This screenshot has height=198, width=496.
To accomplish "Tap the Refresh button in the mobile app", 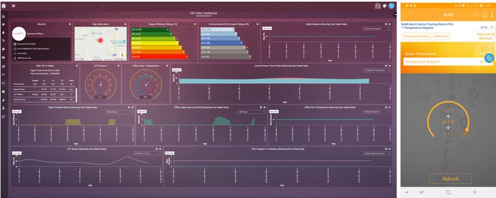I will pyautogui.click(x=451, y=179).
